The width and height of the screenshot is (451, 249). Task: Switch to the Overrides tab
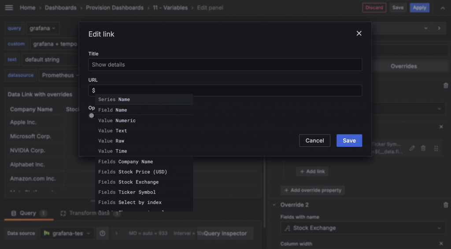click(x=403, y=66)
